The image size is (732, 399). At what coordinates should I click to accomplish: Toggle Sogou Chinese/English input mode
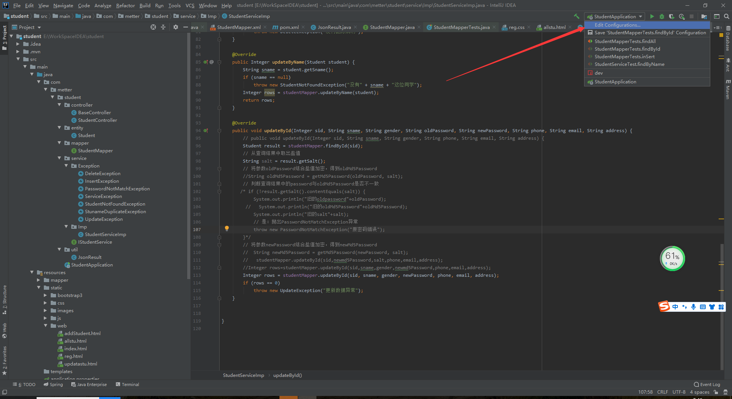[x=675, y=307]
